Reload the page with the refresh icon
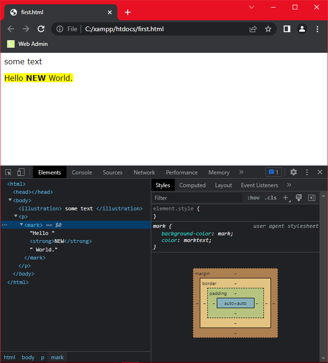 point(41,29)
